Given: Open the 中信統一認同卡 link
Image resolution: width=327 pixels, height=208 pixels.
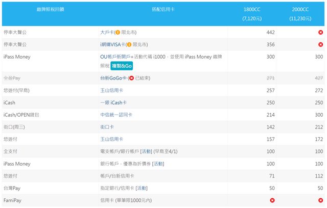Looking at the screenshot, I should coord(116,115).
